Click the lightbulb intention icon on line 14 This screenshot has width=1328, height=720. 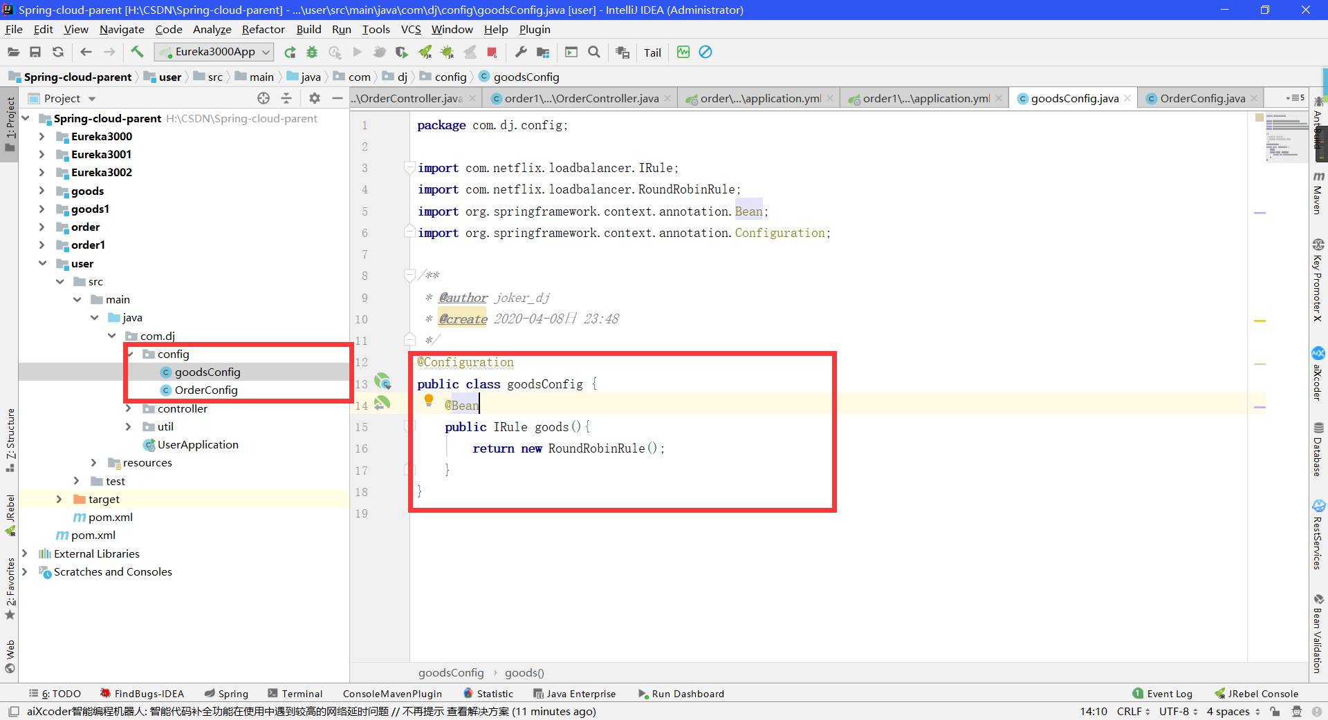pos(428,400)
